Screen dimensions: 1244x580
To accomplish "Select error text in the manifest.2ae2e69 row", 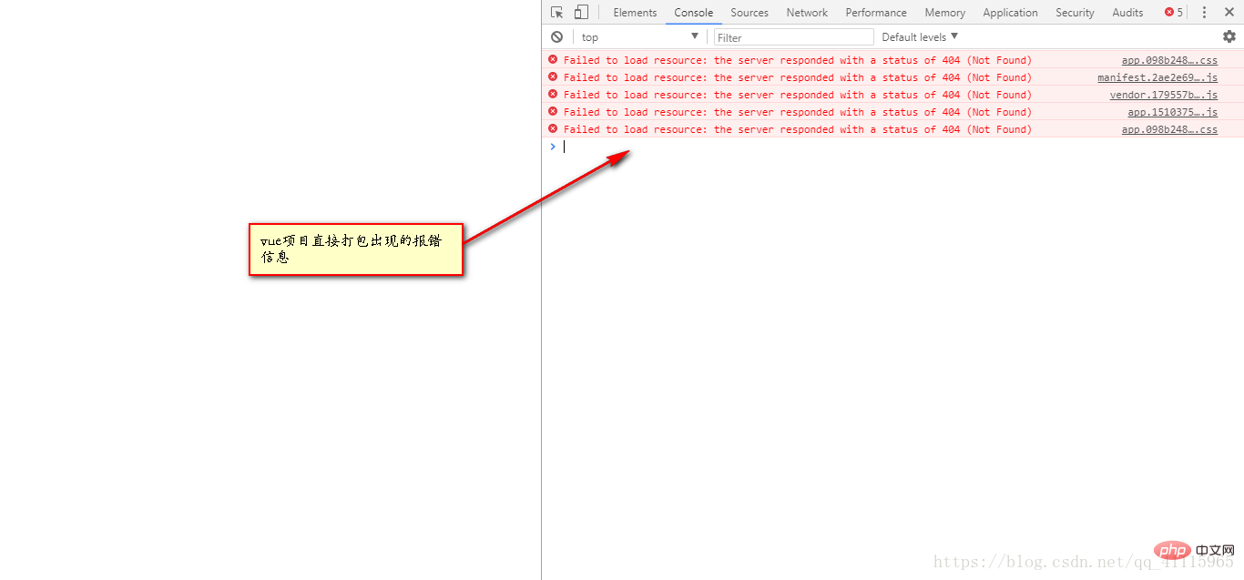I will tap(798, 77).
